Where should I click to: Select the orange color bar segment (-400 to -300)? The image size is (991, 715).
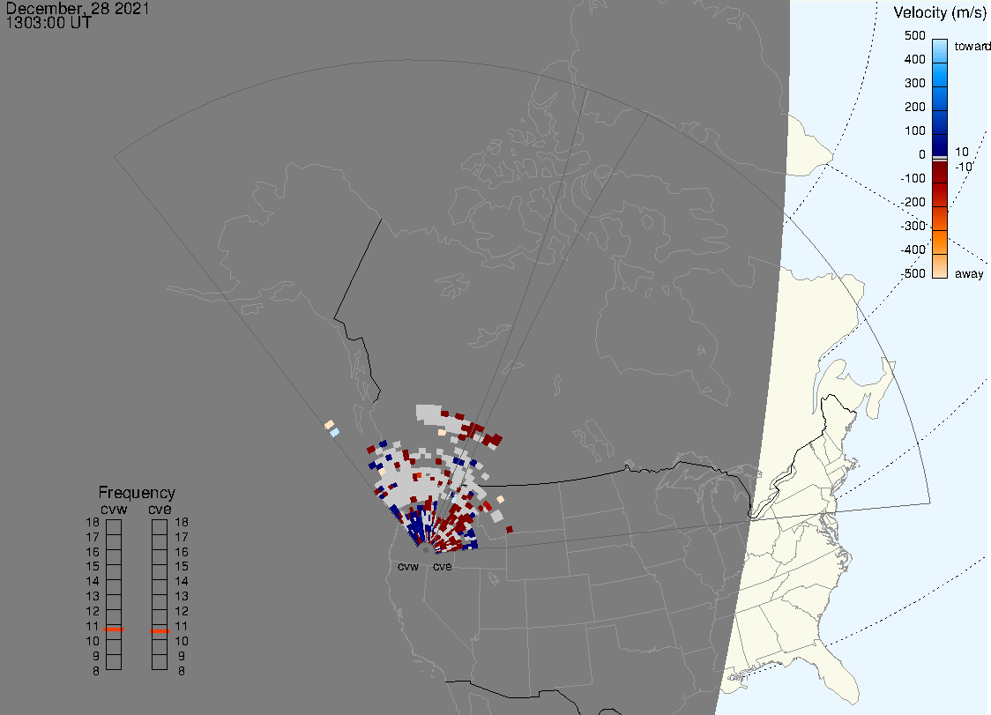click(x=940, y=242)
